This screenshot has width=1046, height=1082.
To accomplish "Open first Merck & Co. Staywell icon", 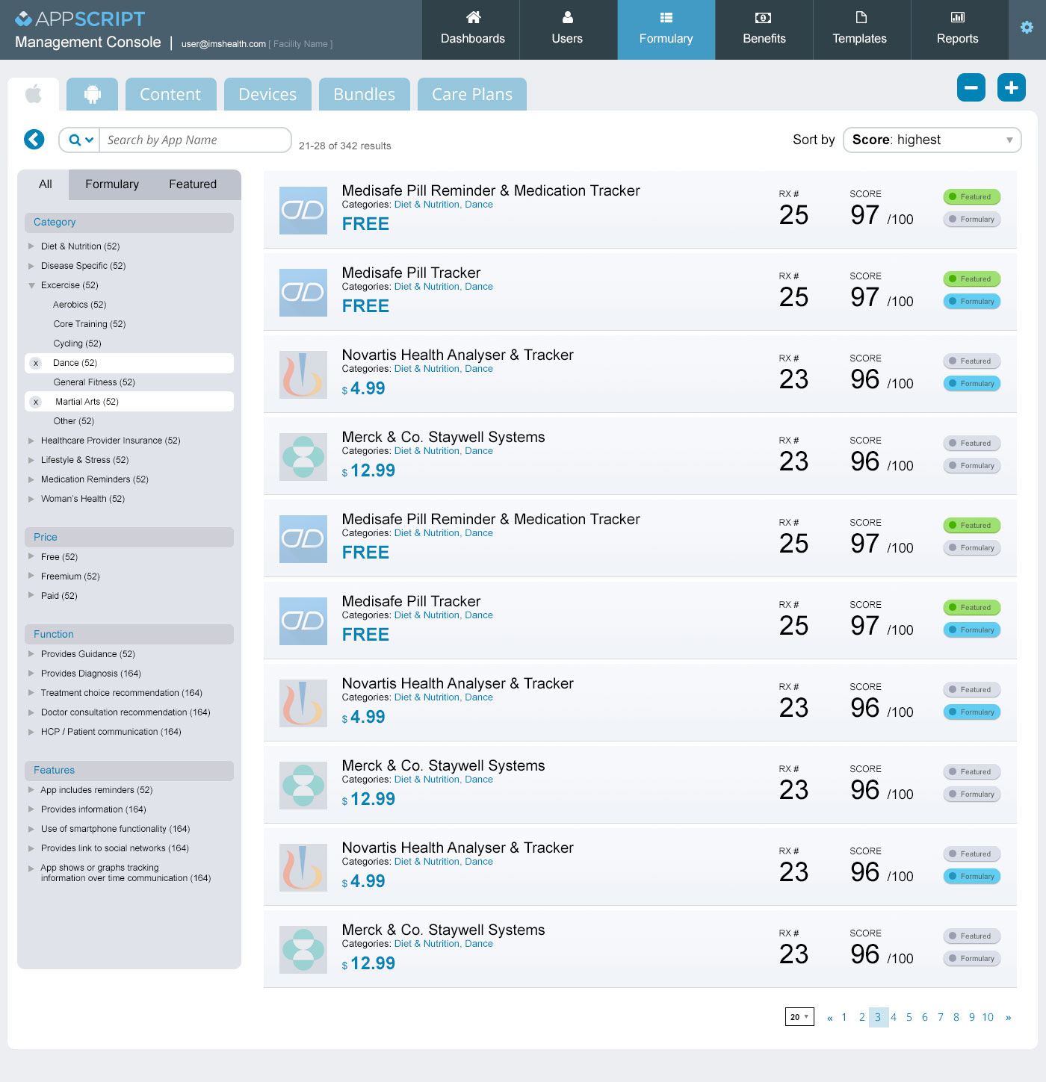I will point(303,457).
